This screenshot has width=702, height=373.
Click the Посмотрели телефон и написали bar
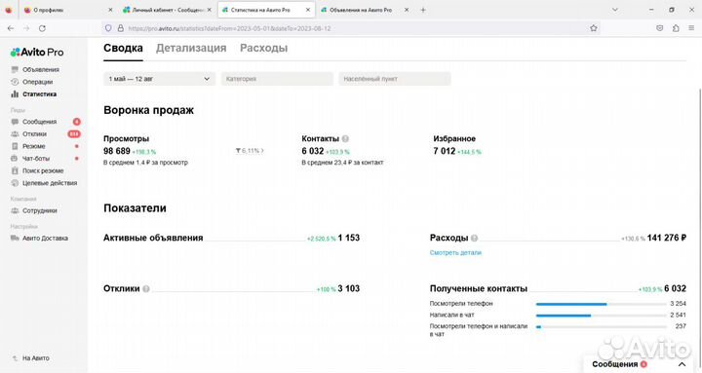(x=602, y=327)
